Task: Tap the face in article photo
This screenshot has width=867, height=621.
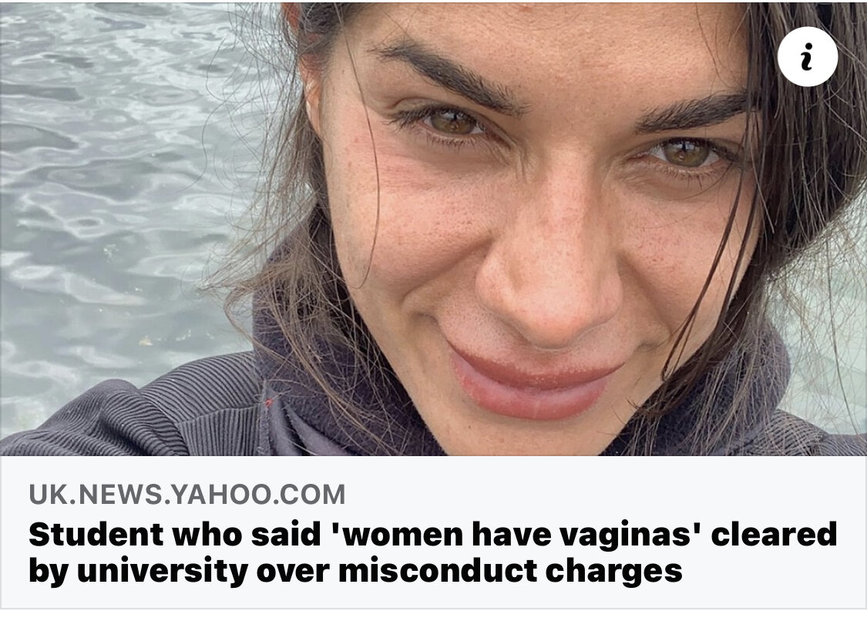Action: click(531, 221)
